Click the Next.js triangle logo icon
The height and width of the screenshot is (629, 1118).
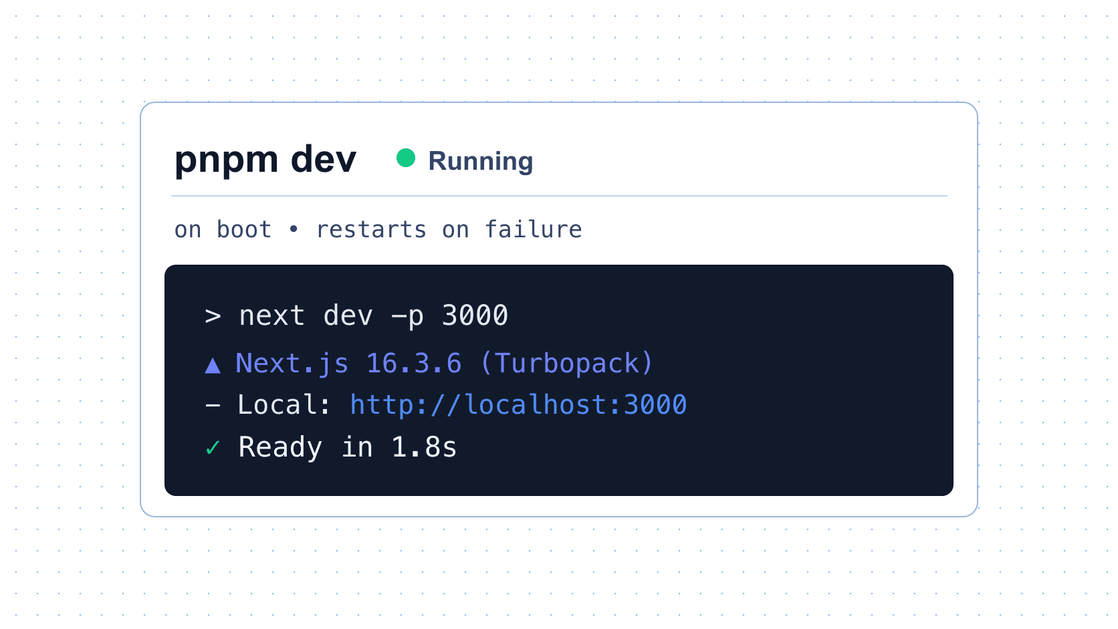tap(213, 366)
